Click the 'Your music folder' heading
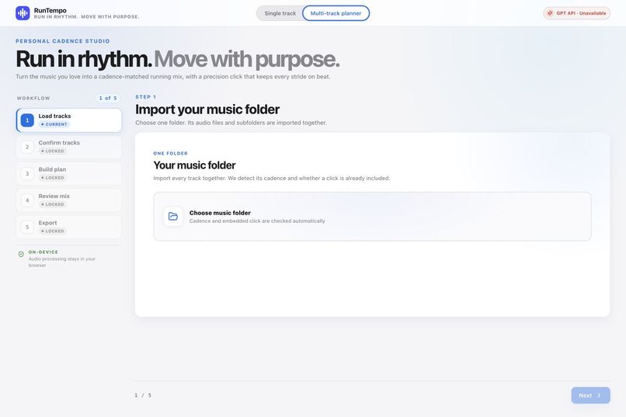The width and height of the screenshot is (626, 417). pos(194,165)
